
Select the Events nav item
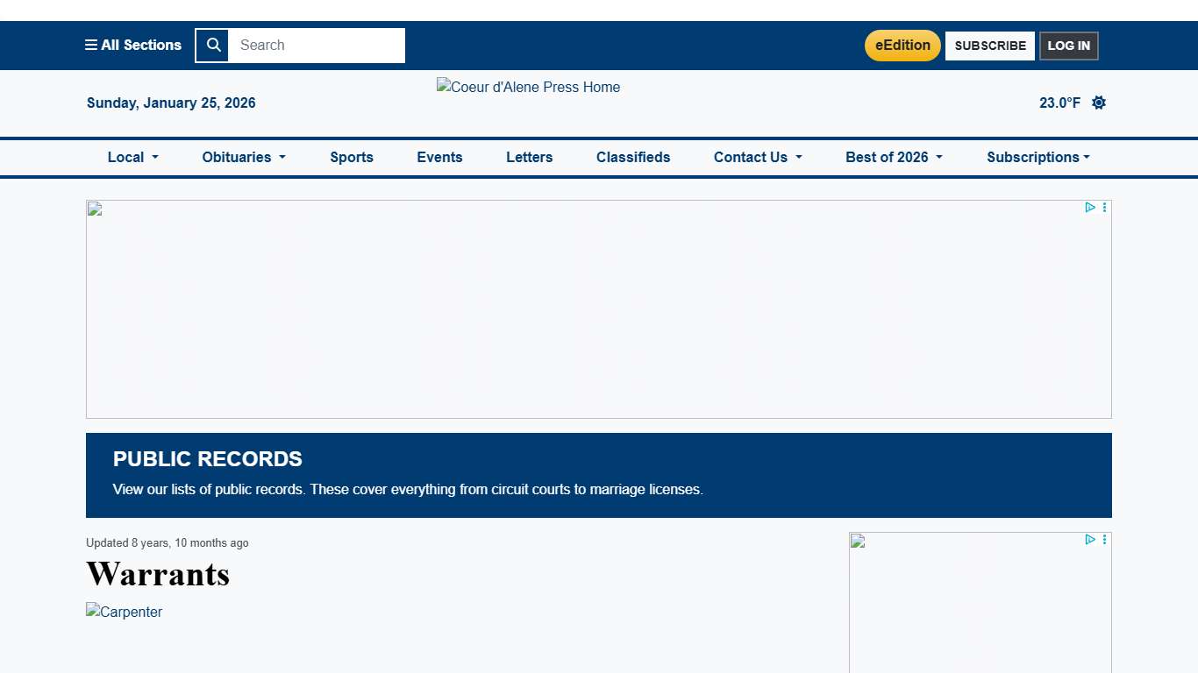click(x=439, y=158)
